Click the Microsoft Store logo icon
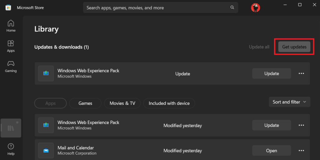The width and height of the screenshot is (320, 160). pos(8,8)
